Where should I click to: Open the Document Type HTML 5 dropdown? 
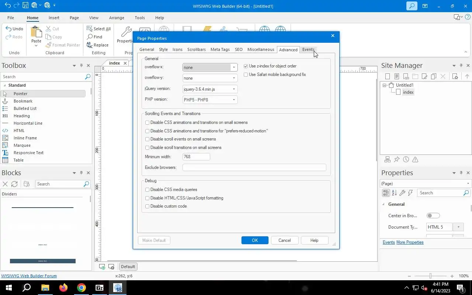click(458, 227)
